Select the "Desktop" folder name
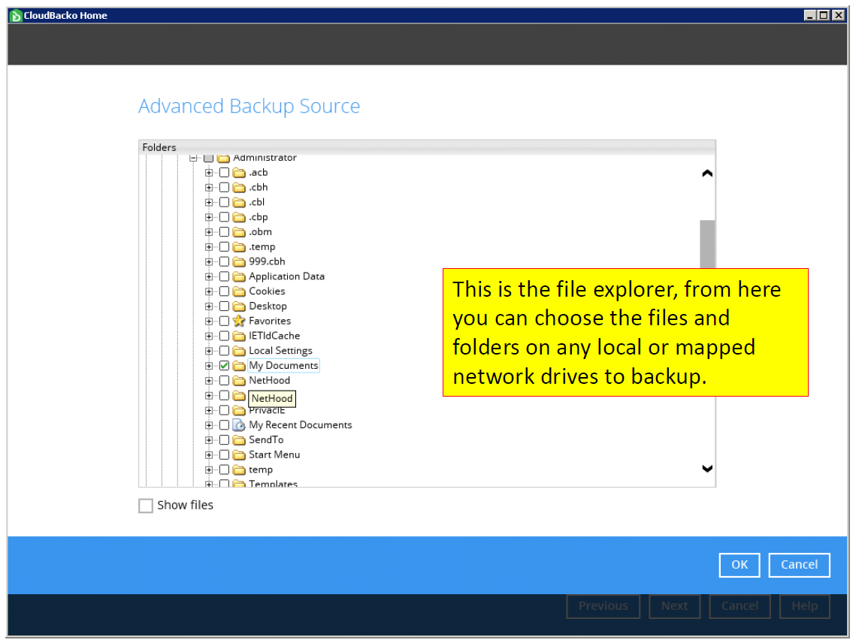The height and width of the screenshot is (643, 856). 268,306
